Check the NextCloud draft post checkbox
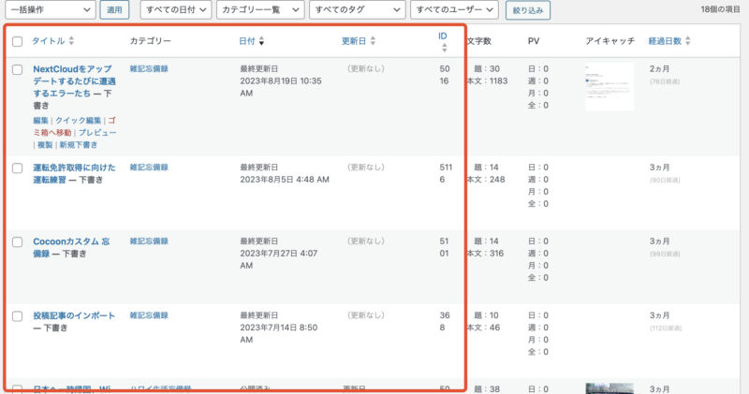 click(x=17, y=70)
